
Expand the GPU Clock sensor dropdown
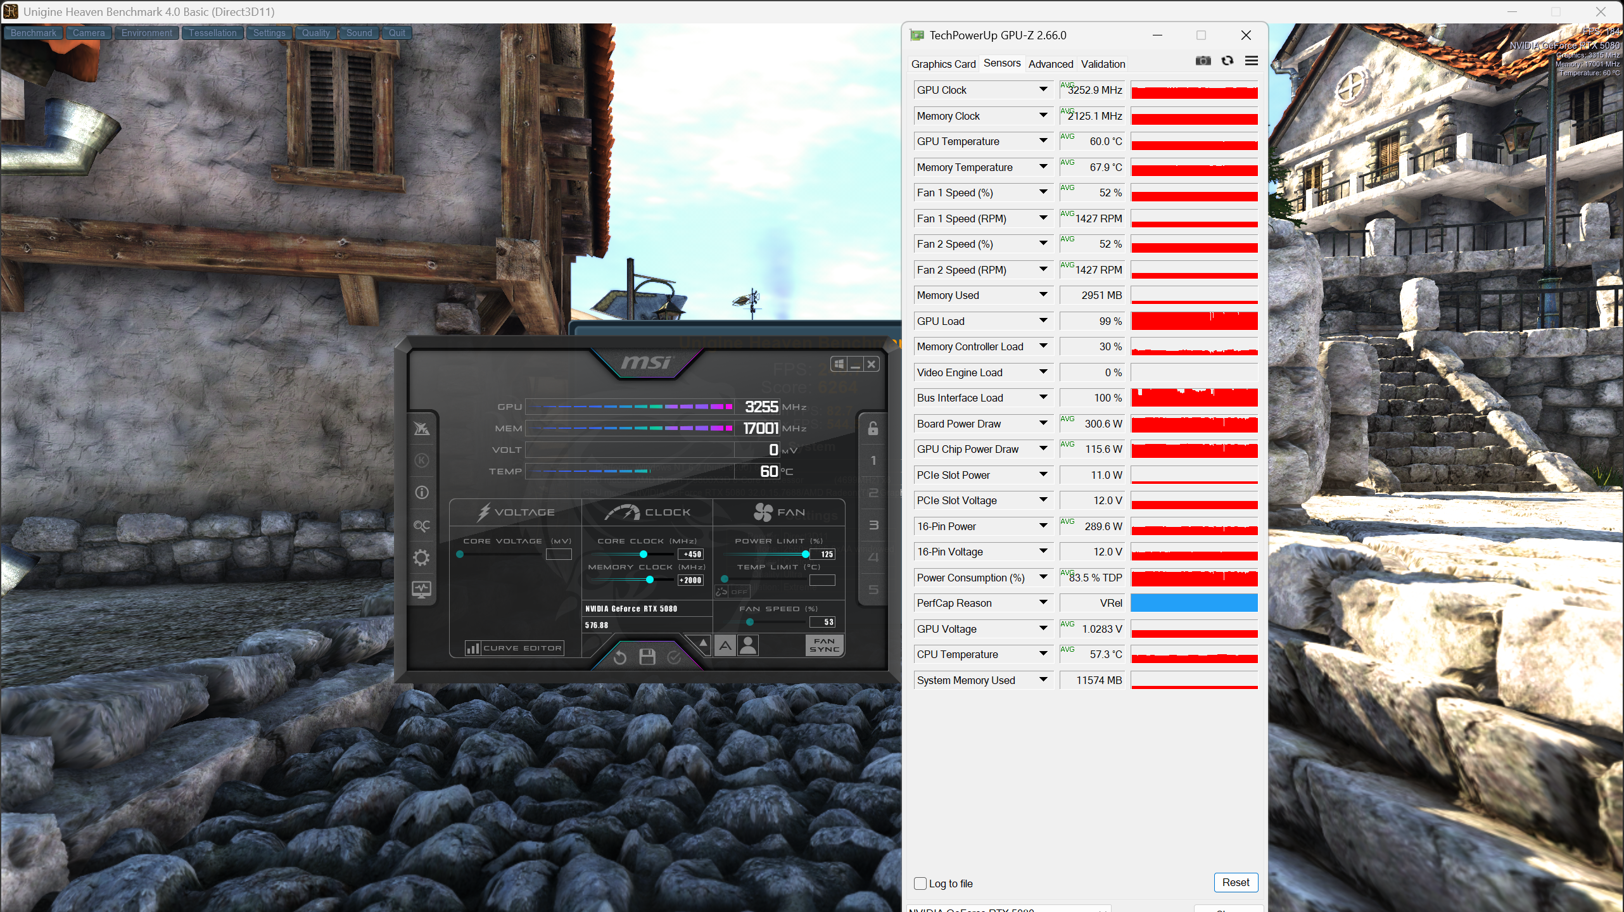tap(1043, 90)
